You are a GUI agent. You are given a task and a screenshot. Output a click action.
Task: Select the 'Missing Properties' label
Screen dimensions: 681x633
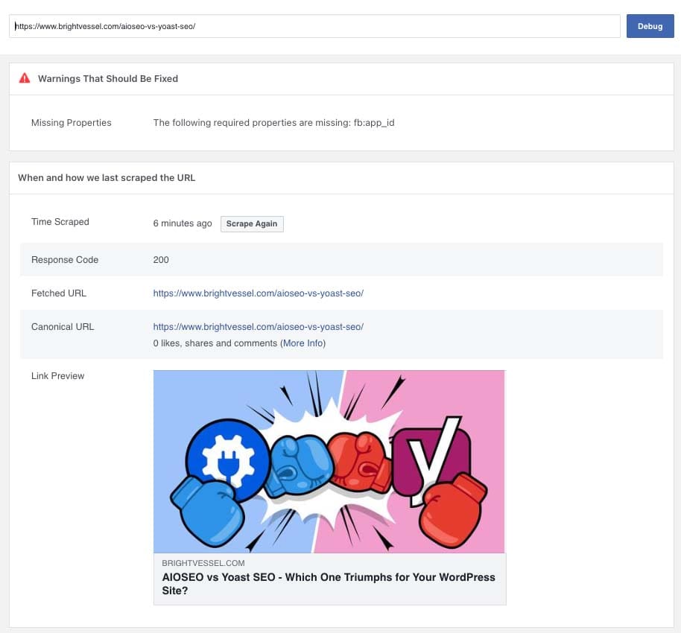[72, 122]
